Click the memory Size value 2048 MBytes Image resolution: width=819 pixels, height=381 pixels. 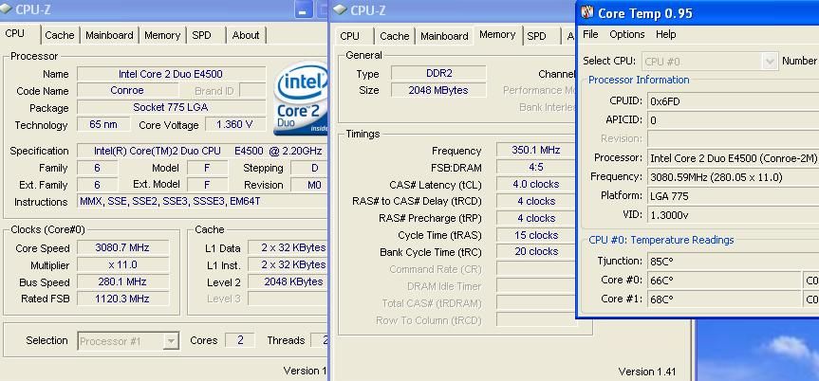point(438,90)
